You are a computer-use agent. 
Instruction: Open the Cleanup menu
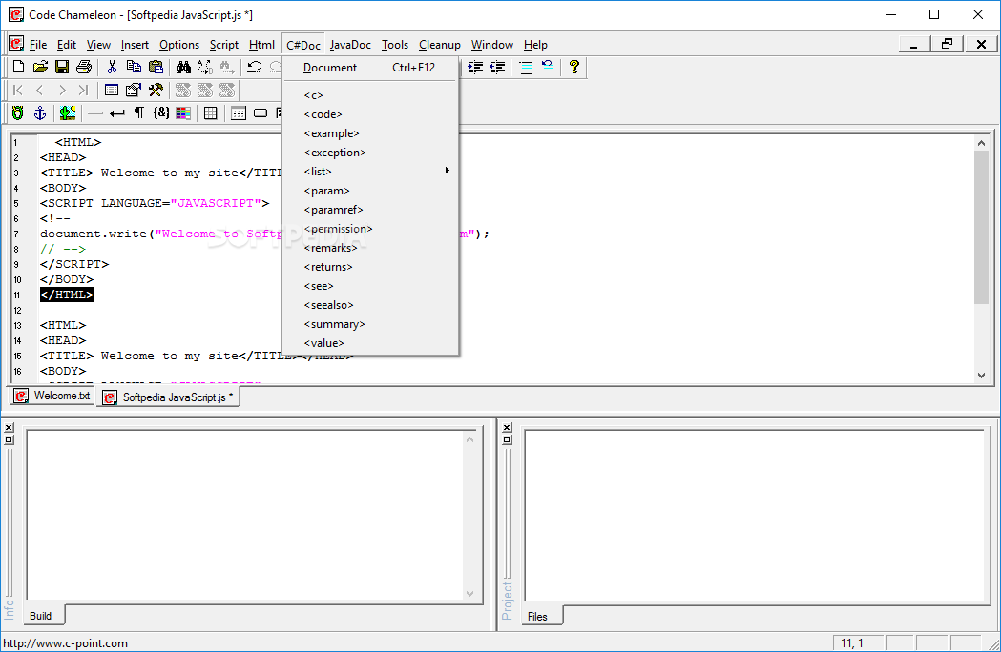[x=440, y=45]
